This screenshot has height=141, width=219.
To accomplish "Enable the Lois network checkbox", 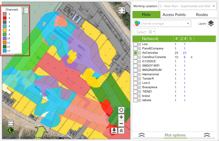I will pos(135,44).
